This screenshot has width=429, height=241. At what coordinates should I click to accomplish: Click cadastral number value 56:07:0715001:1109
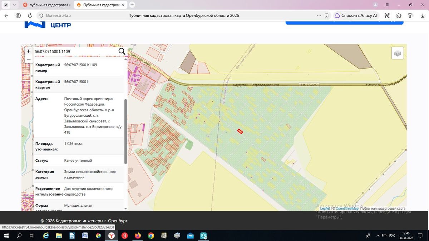point(80,65)
